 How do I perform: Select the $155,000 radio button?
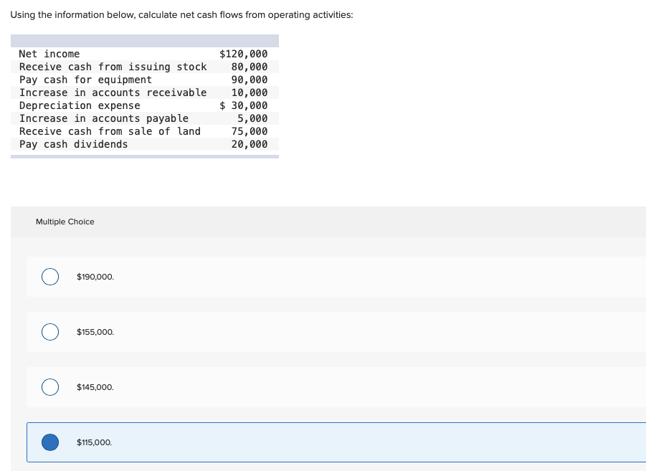click(x=50, y=332)
